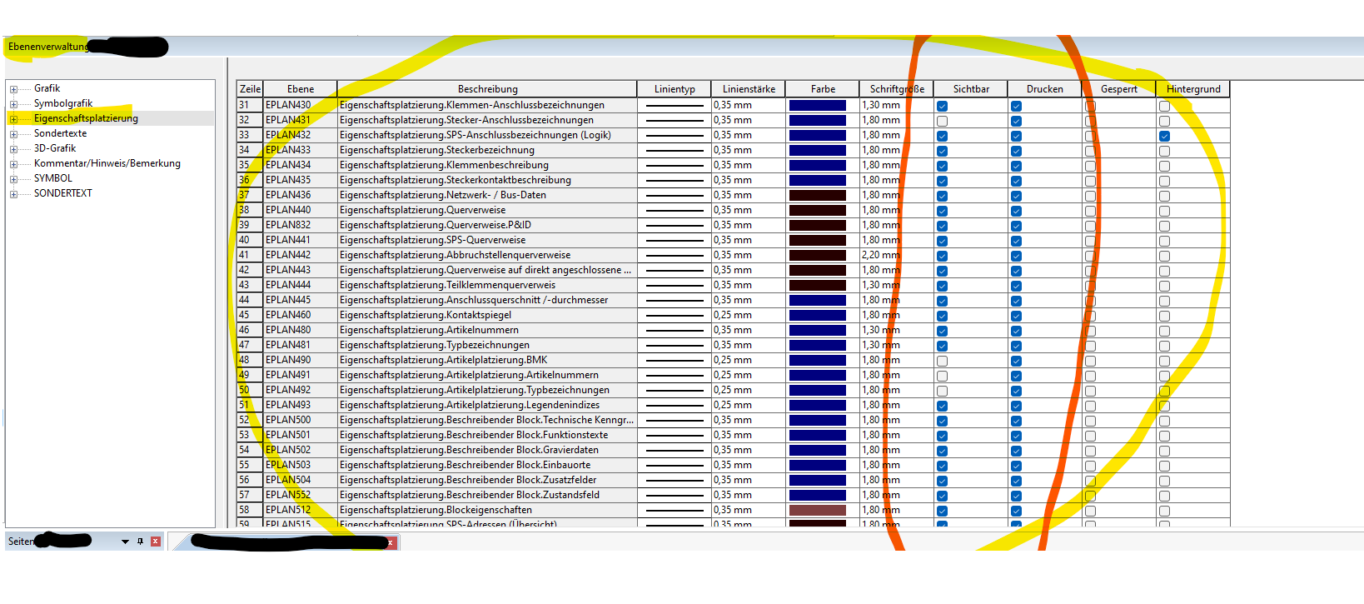Expand the Sondertexte tree node
This screenshot has height=604, width=1364.
[x=13, y=134]
